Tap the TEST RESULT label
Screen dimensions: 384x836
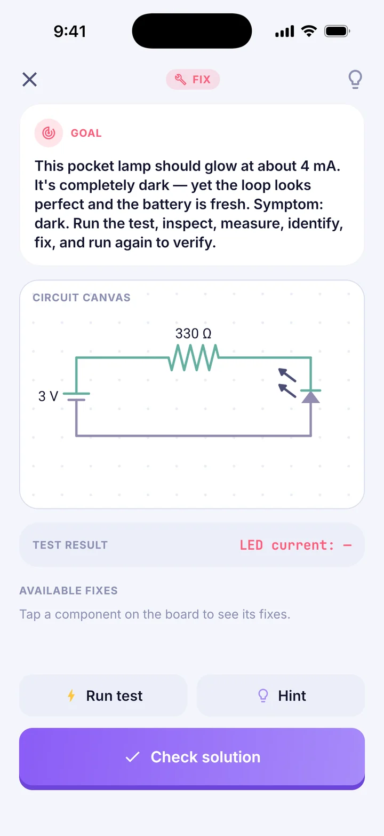coord(70,545)
